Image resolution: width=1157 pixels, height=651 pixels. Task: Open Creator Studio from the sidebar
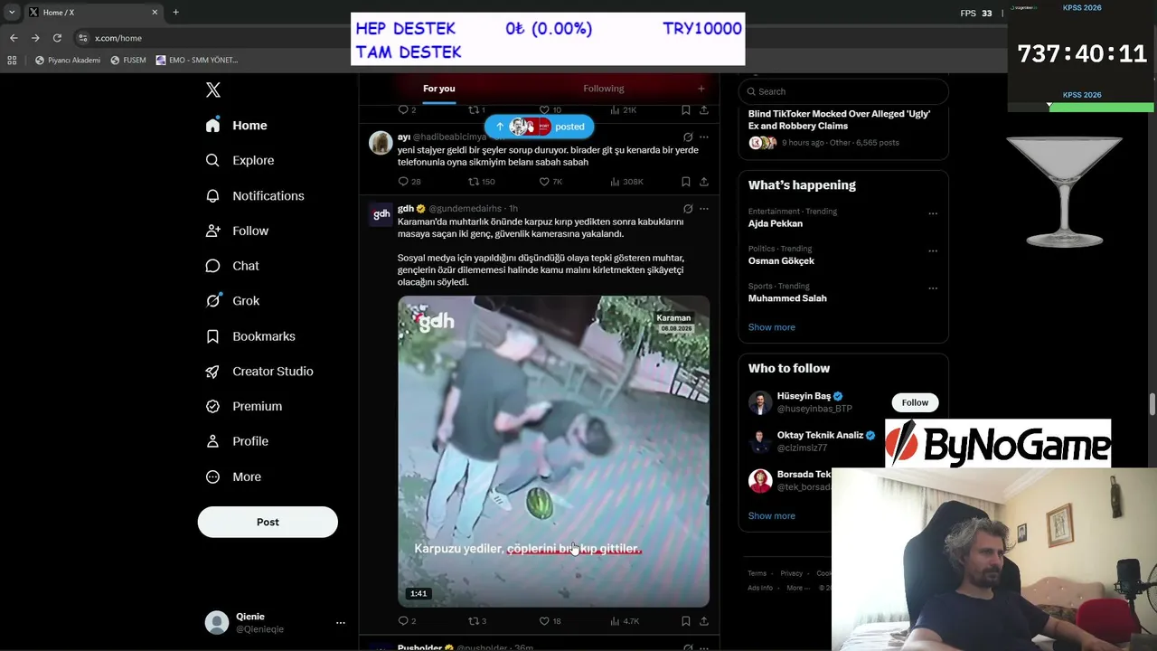tap(259, 372)
